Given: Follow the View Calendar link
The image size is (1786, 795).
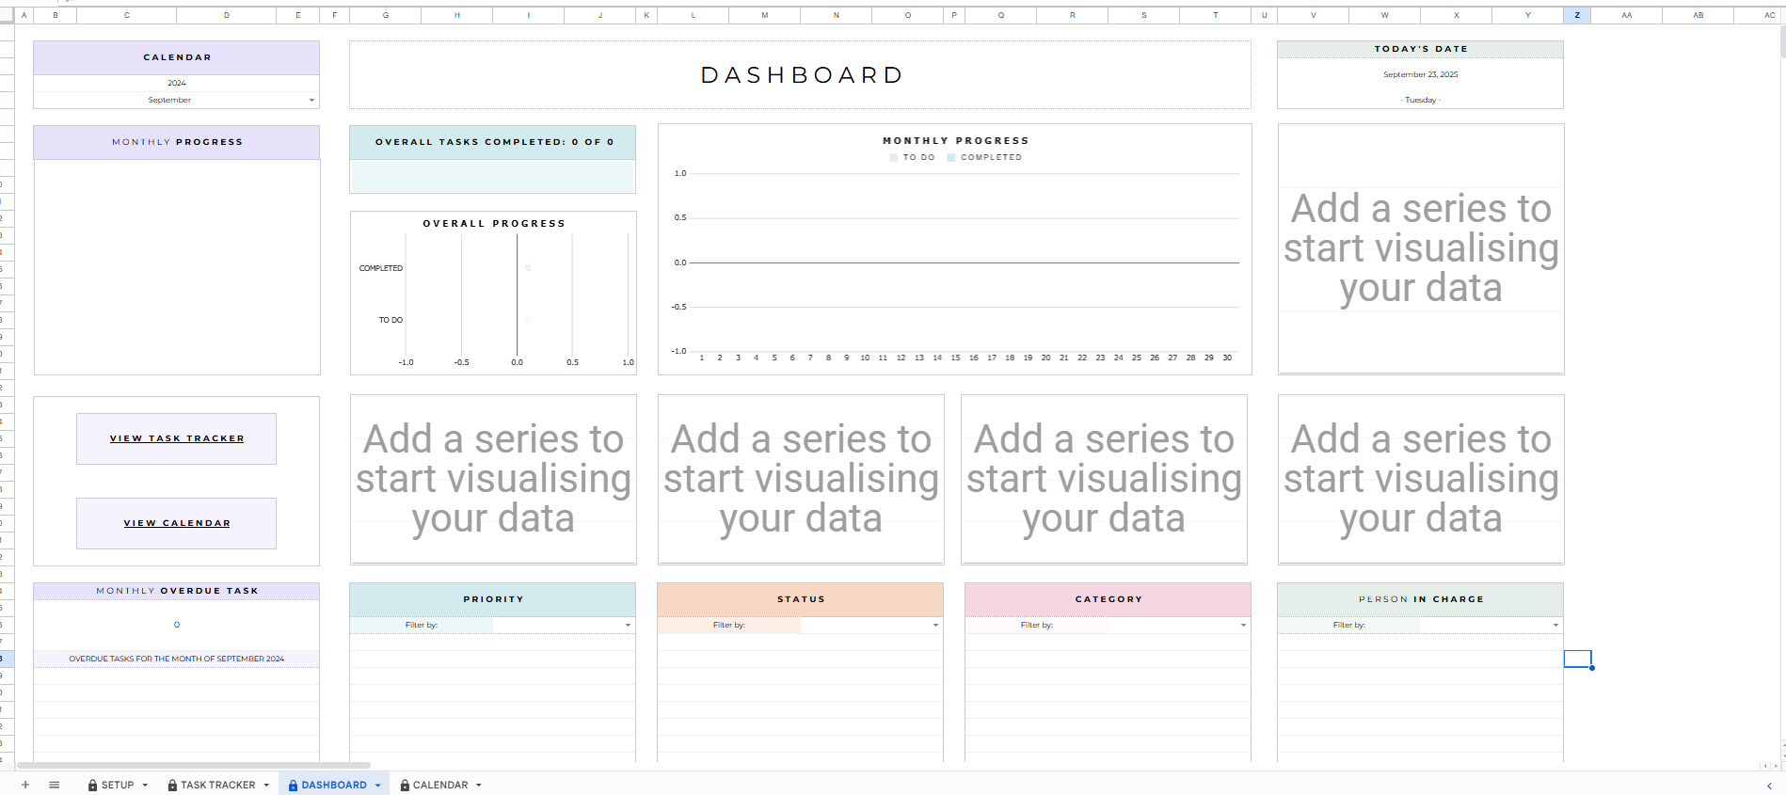Looking at the screenshot, I should coord(177,523).
